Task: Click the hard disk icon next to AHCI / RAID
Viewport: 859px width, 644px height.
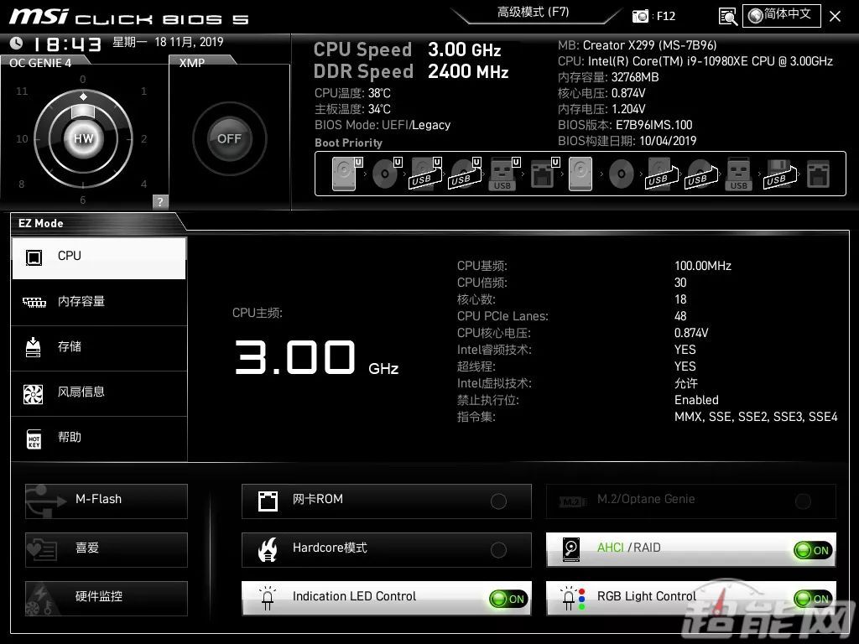Action: [x=571, y=549]
